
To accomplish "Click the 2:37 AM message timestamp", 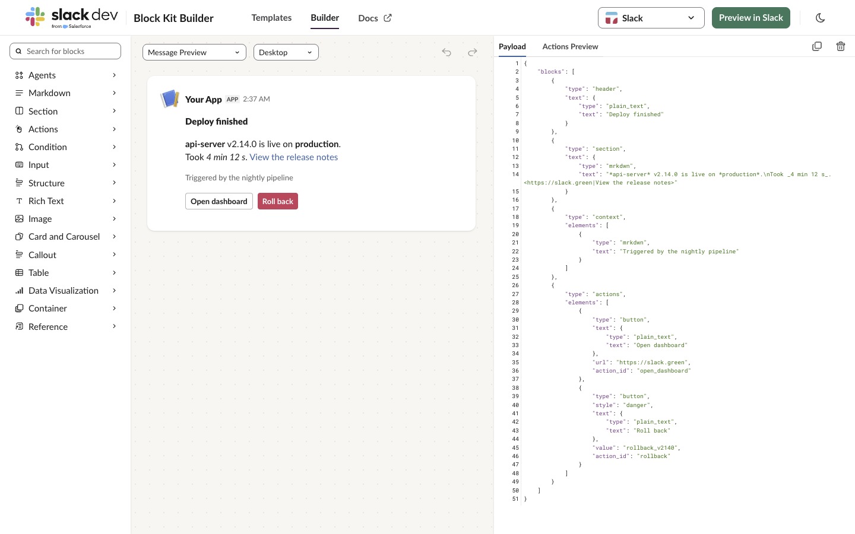I will tap(256, 99).
